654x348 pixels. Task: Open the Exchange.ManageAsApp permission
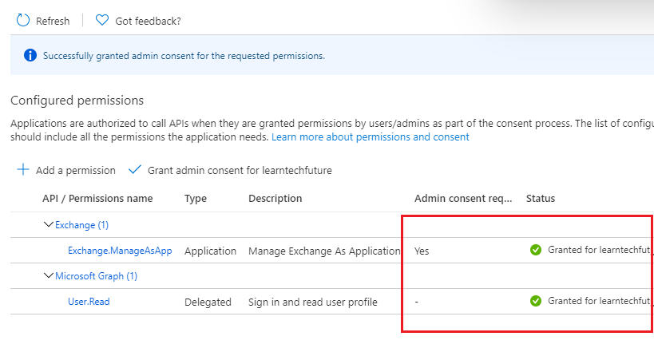pyautogui.click(x=120, y=251)
